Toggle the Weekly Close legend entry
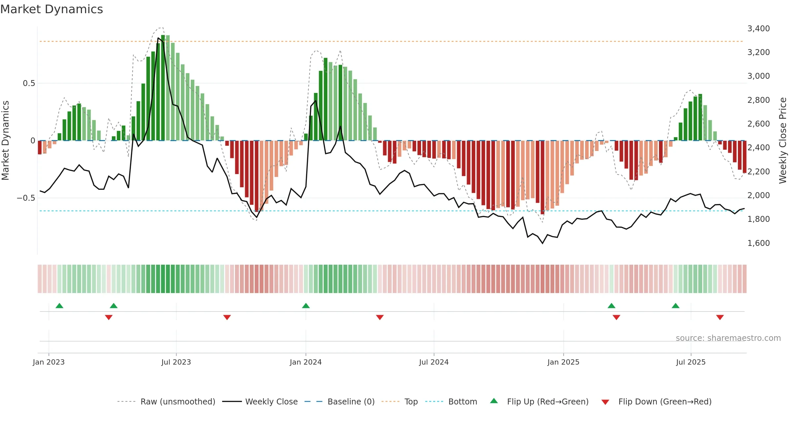The image size is (792, 445). 260,401
